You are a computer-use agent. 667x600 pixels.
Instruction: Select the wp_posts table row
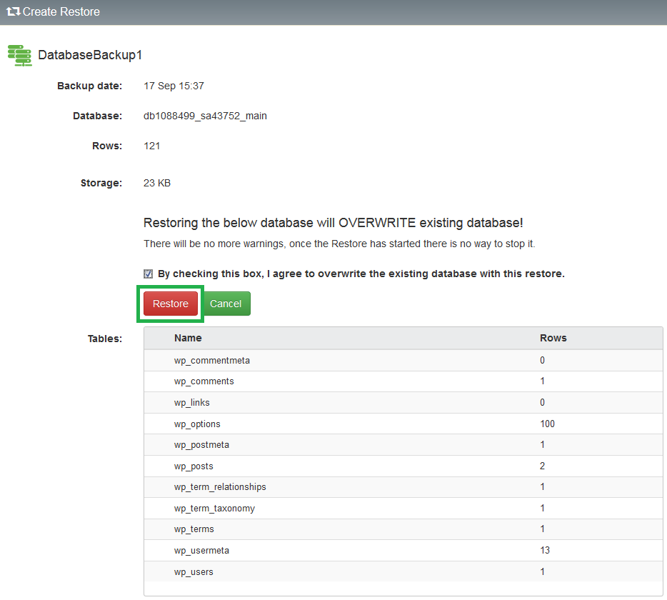click(x=403, y=466)
